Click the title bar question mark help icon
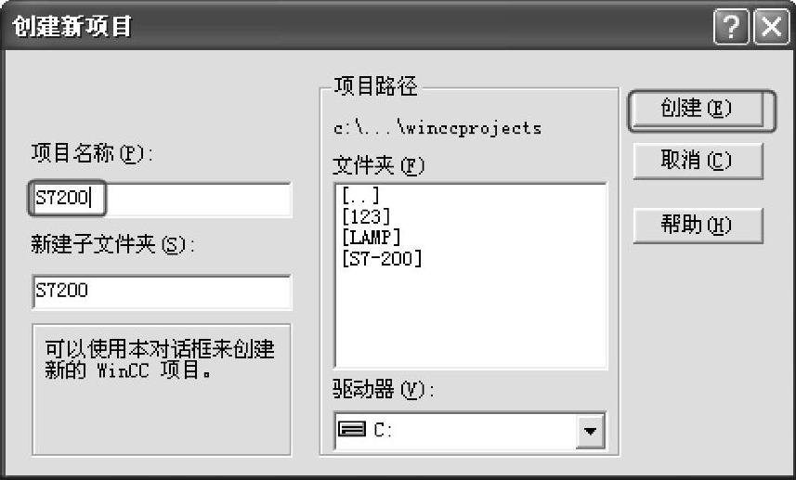Image resolution: width=796 pixels, height=480 pixels. click(731, 27)
